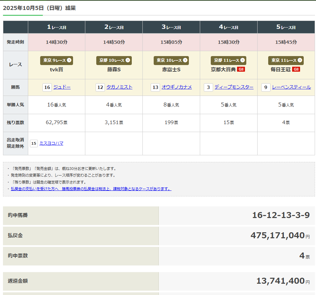Open the タガノミスト horse link
The height and width of the screenshot is (295, 316).
119,87
